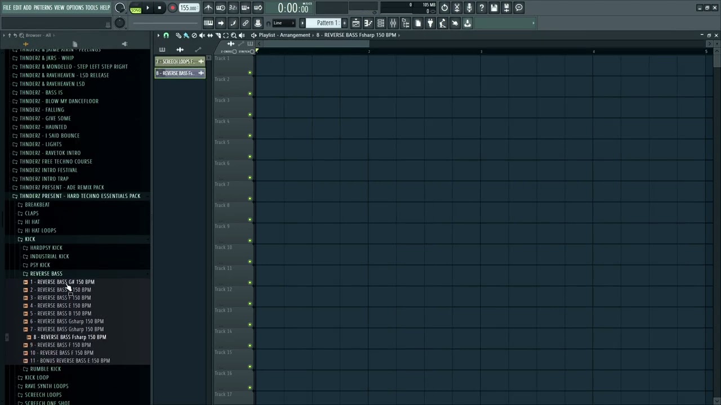This screenshot has width=721, height=405.
Task: Open the Playlist view icon
Action: point(356,23)
